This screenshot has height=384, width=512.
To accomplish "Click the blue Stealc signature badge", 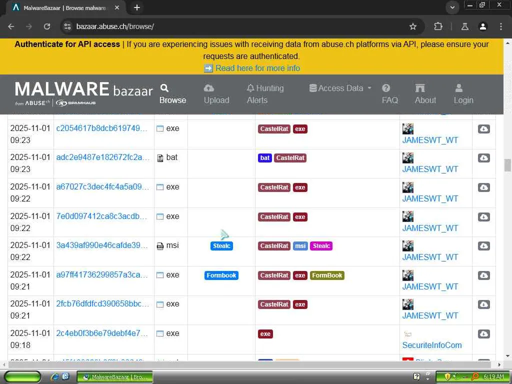I will [x=221, y=246].
